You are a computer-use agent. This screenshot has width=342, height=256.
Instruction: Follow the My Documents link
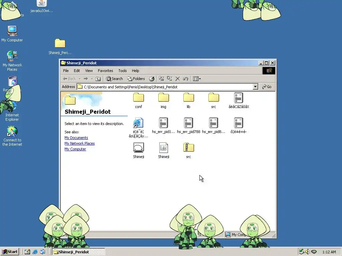coord(76,138)
